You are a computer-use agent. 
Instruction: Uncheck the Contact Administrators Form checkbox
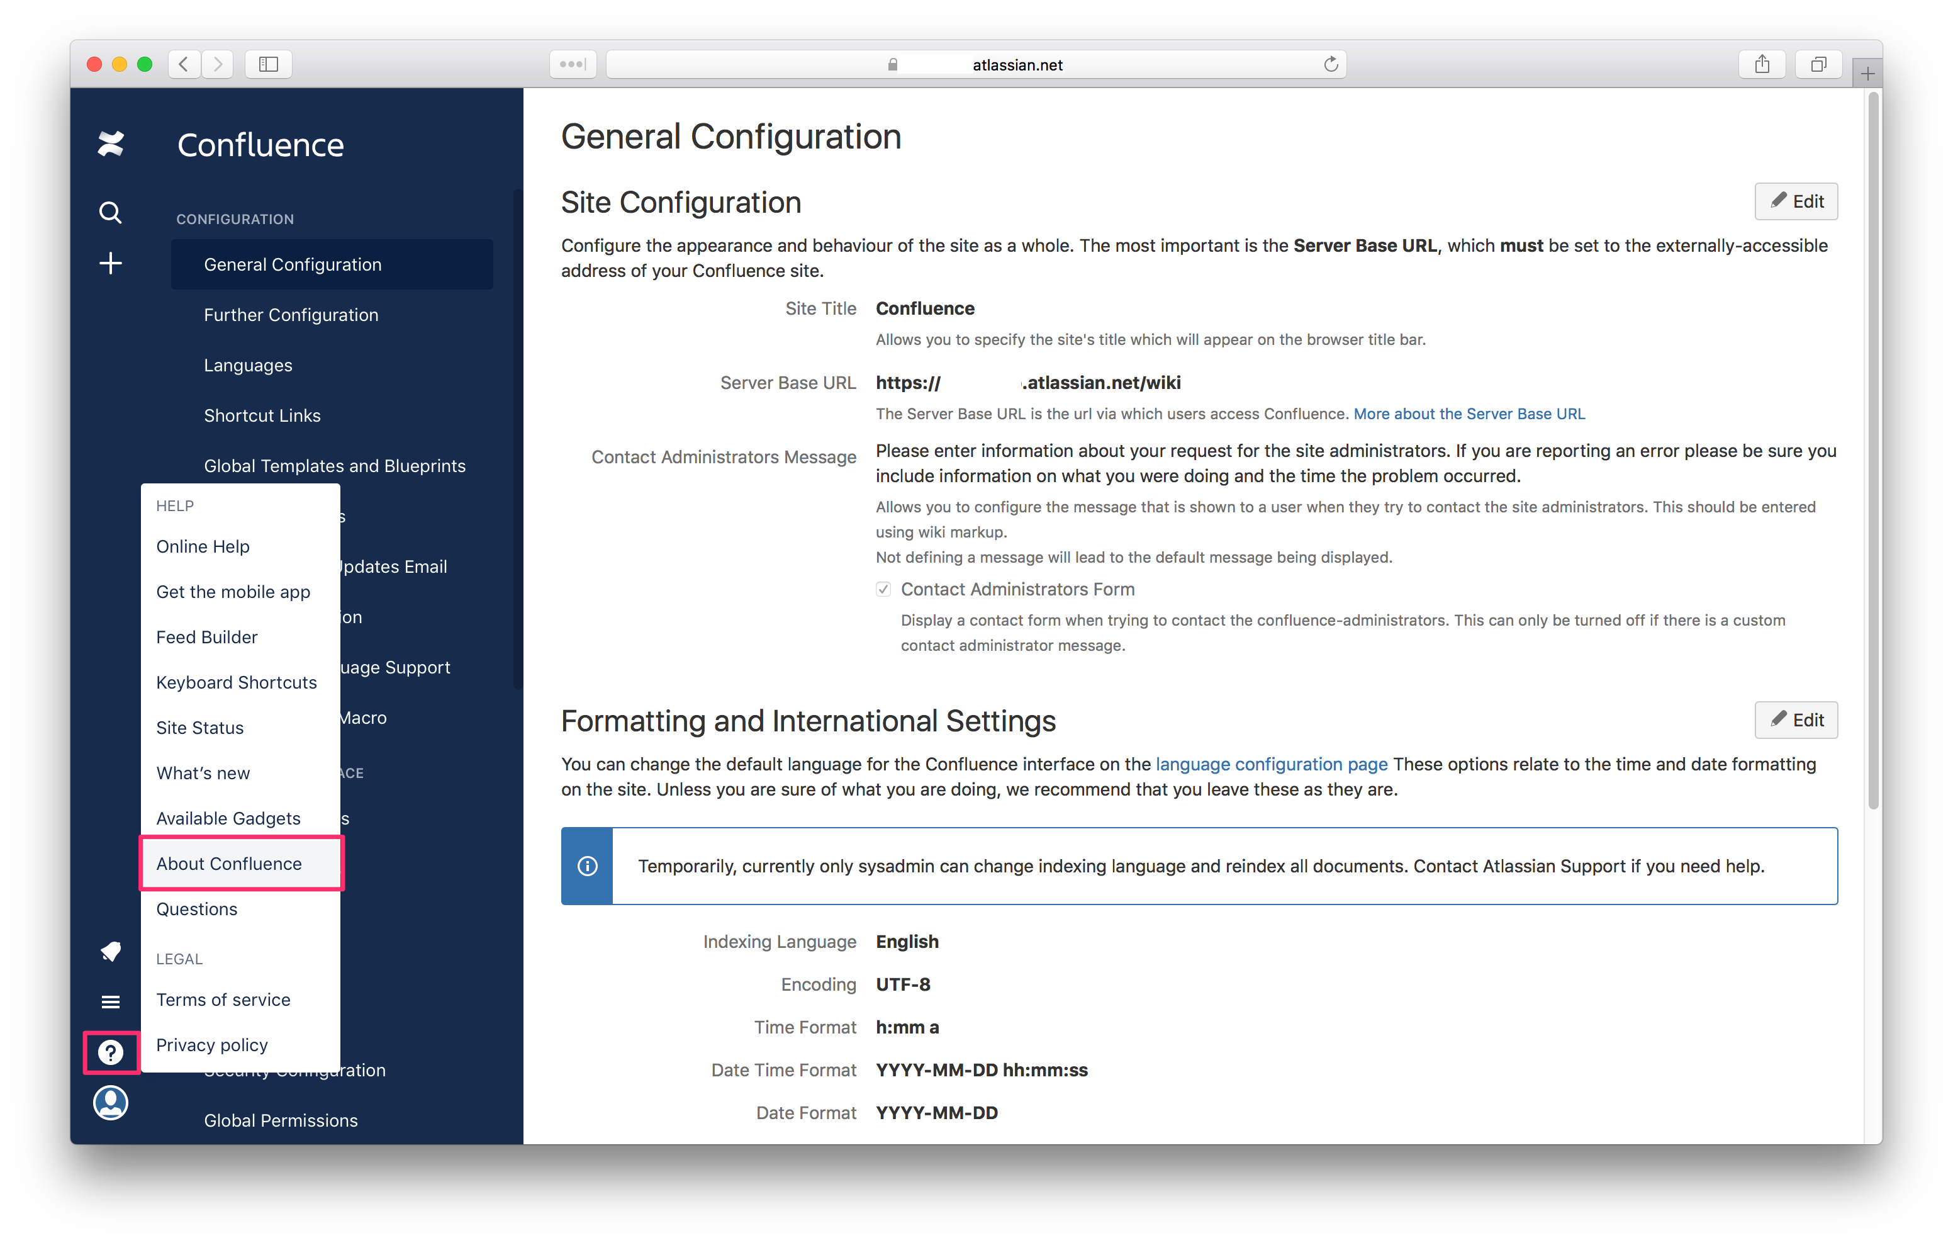(883, 589)
